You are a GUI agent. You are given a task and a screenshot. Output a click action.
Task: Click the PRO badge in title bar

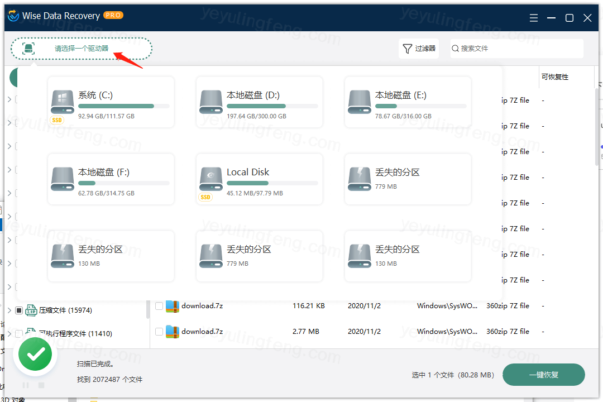(113, 16)
